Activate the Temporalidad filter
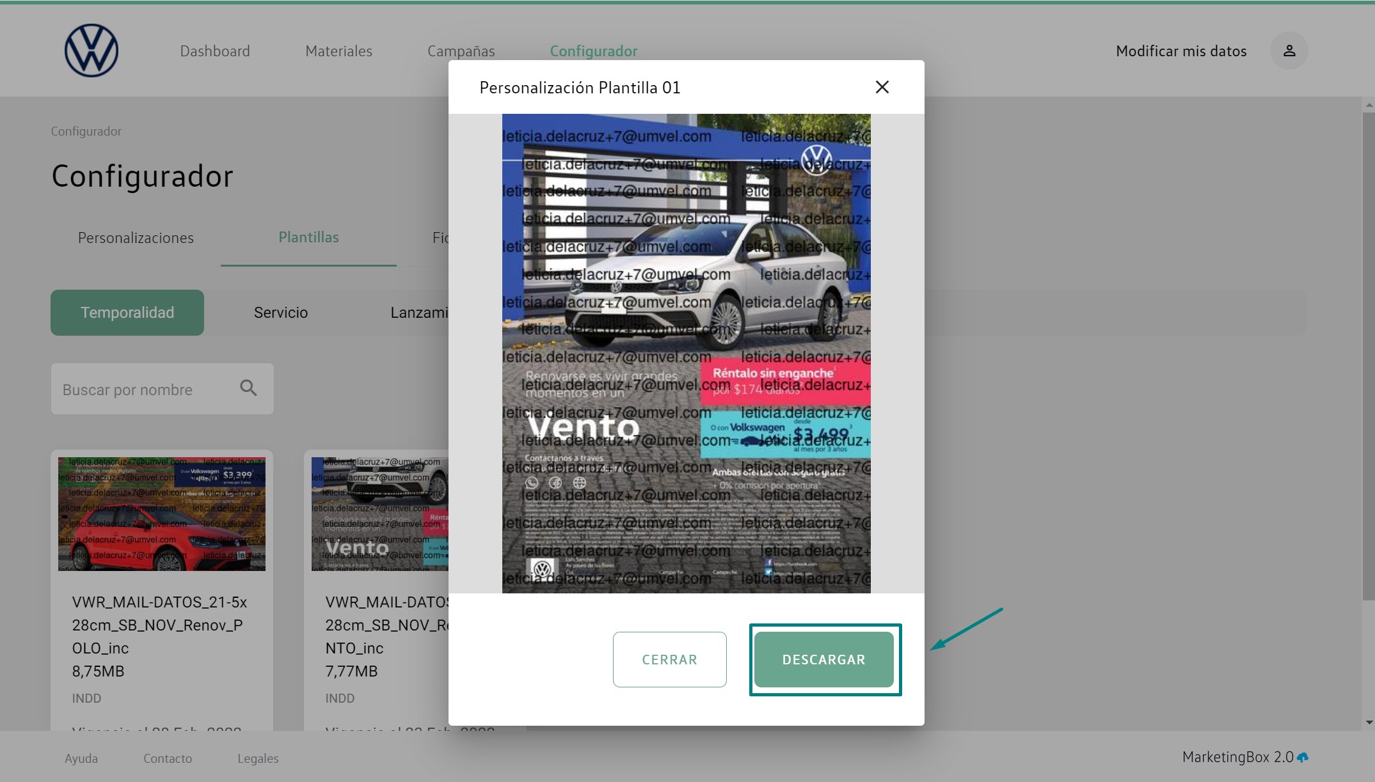The height and width of the screenshot is (782, 1375). [127, 313]
